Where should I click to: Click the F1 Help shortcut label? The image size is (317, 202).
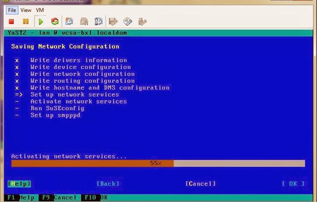tap(21, 197)
